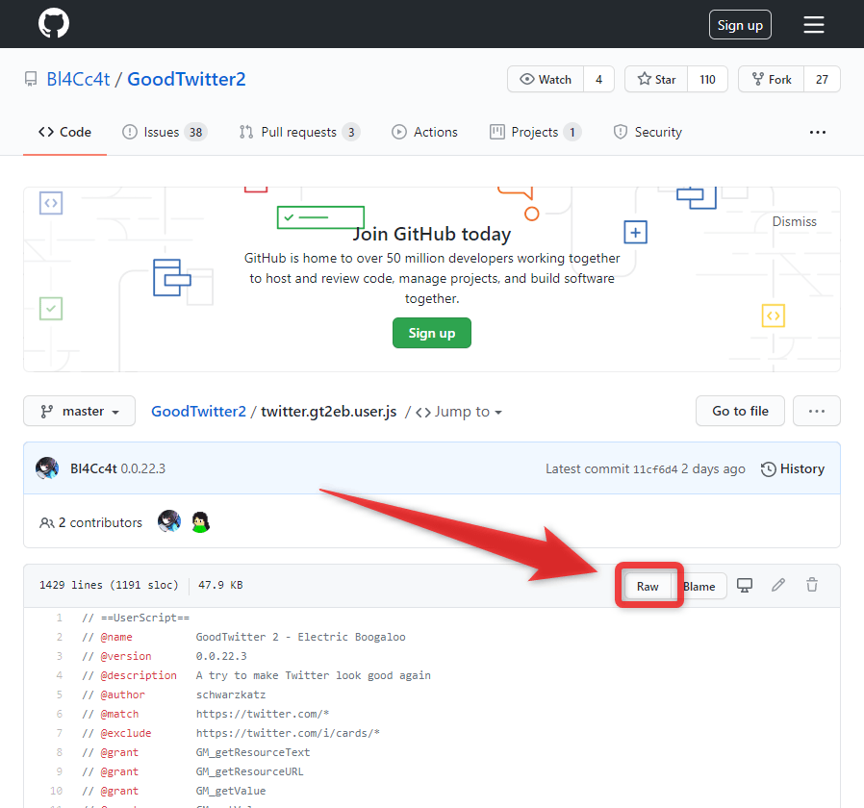Show the 2 contributors list
The width and height of the screenshot is (864, 808).
coord(90,522)
